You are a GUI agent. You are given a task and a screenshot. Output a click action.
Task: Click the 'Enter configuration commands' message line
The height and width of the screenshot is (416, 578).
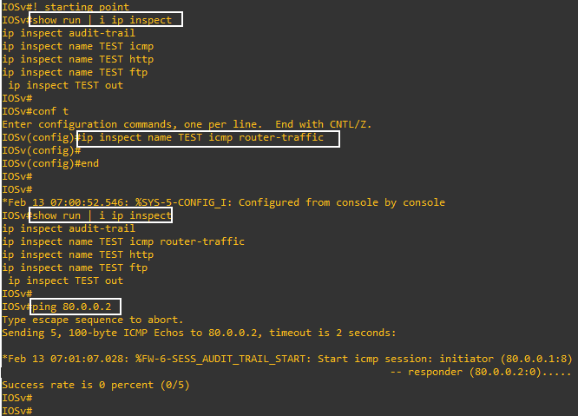pos(187,124)
